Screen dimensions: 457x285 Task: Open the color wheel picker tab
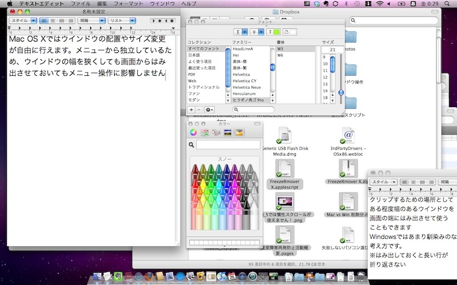(194, 133)
